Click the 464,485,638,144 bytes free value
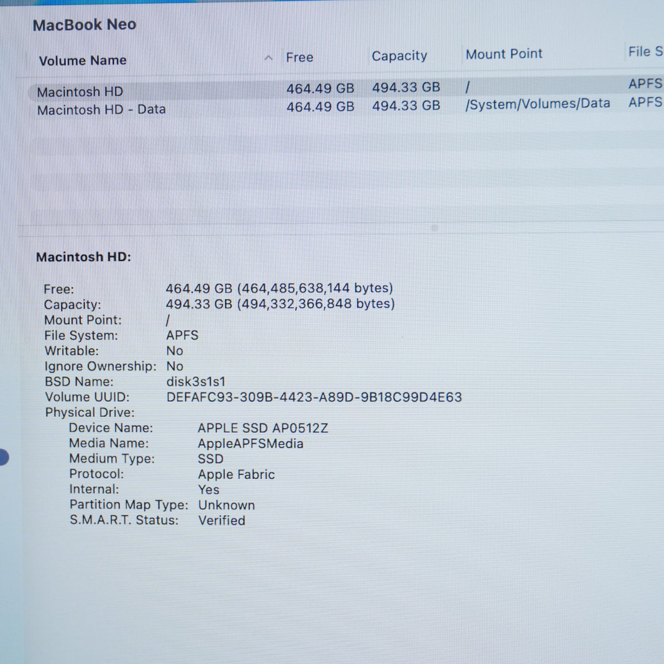 315,288
